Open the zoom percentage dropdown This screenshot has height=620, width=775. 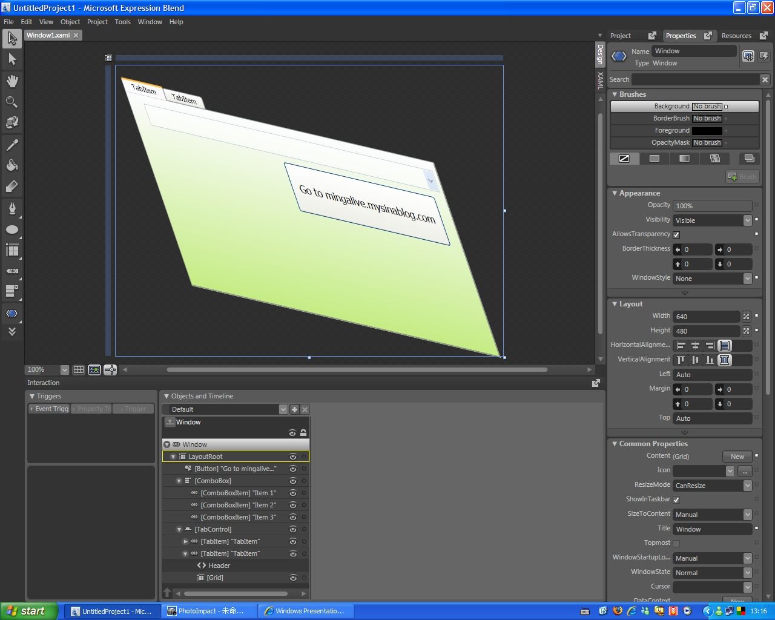click(x=64, y=369)
